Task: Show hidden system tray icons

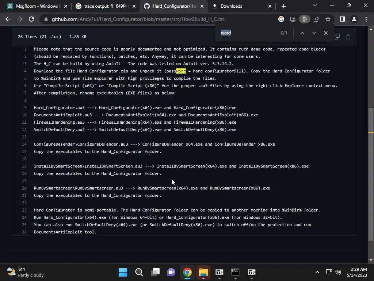Action: pos(317,272)
